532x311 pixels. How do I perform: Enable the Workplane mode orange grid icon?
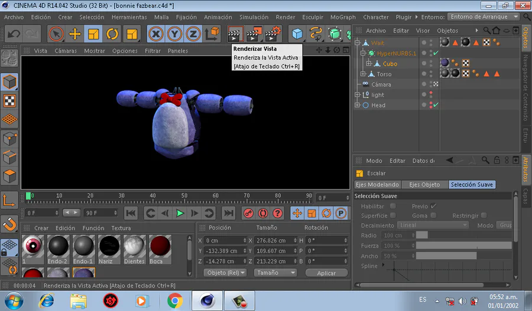pyautogui.click(x=9, y=120)
